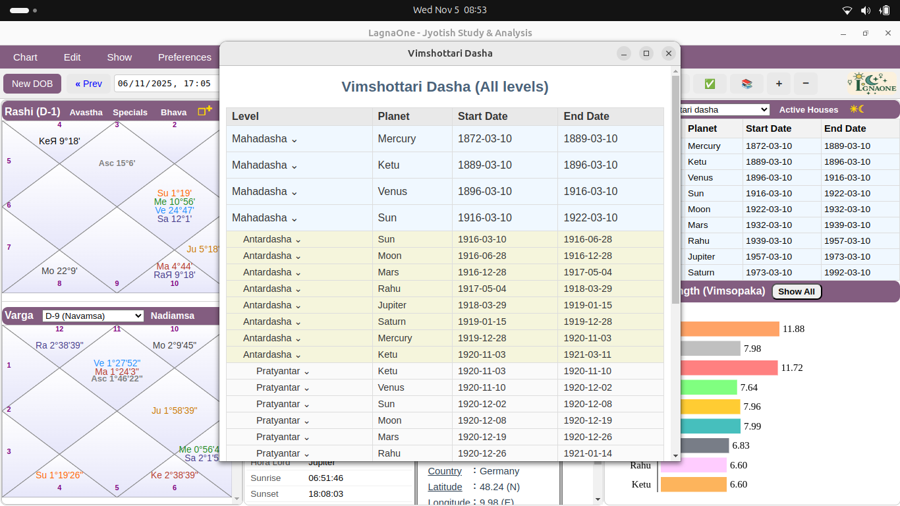Open the Country link in birth details
900x506 pixels.
444,471
